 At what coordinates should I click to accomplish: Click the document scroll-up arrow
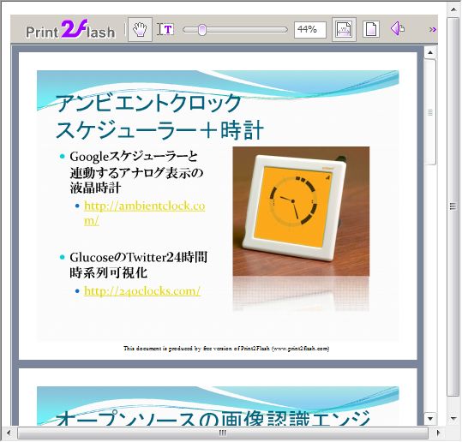tap(430, 53)
